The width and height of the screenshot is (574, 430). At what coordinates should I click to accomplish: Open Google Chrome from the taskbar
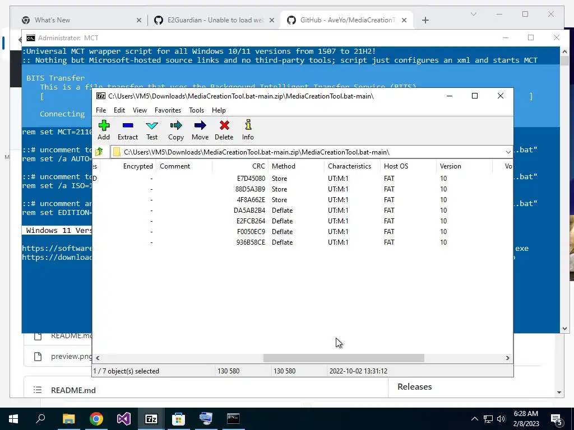(96, 419)
